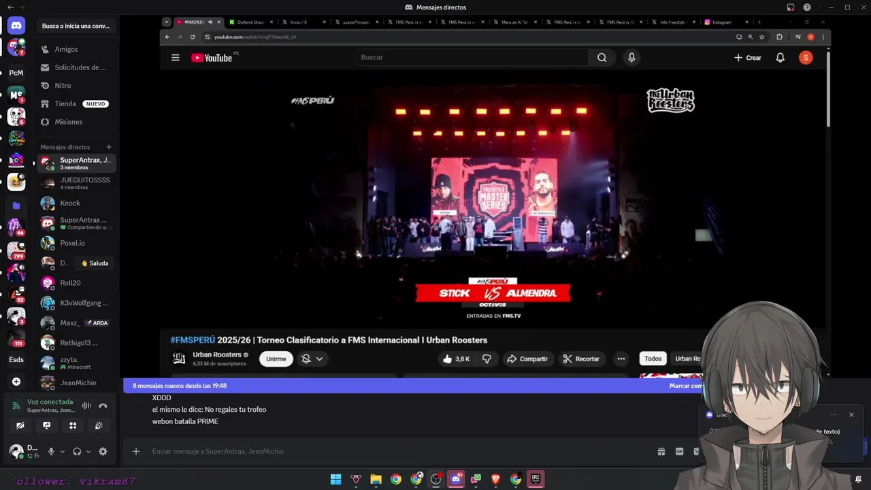Open Discord help icon in title bar

(807, 7)
